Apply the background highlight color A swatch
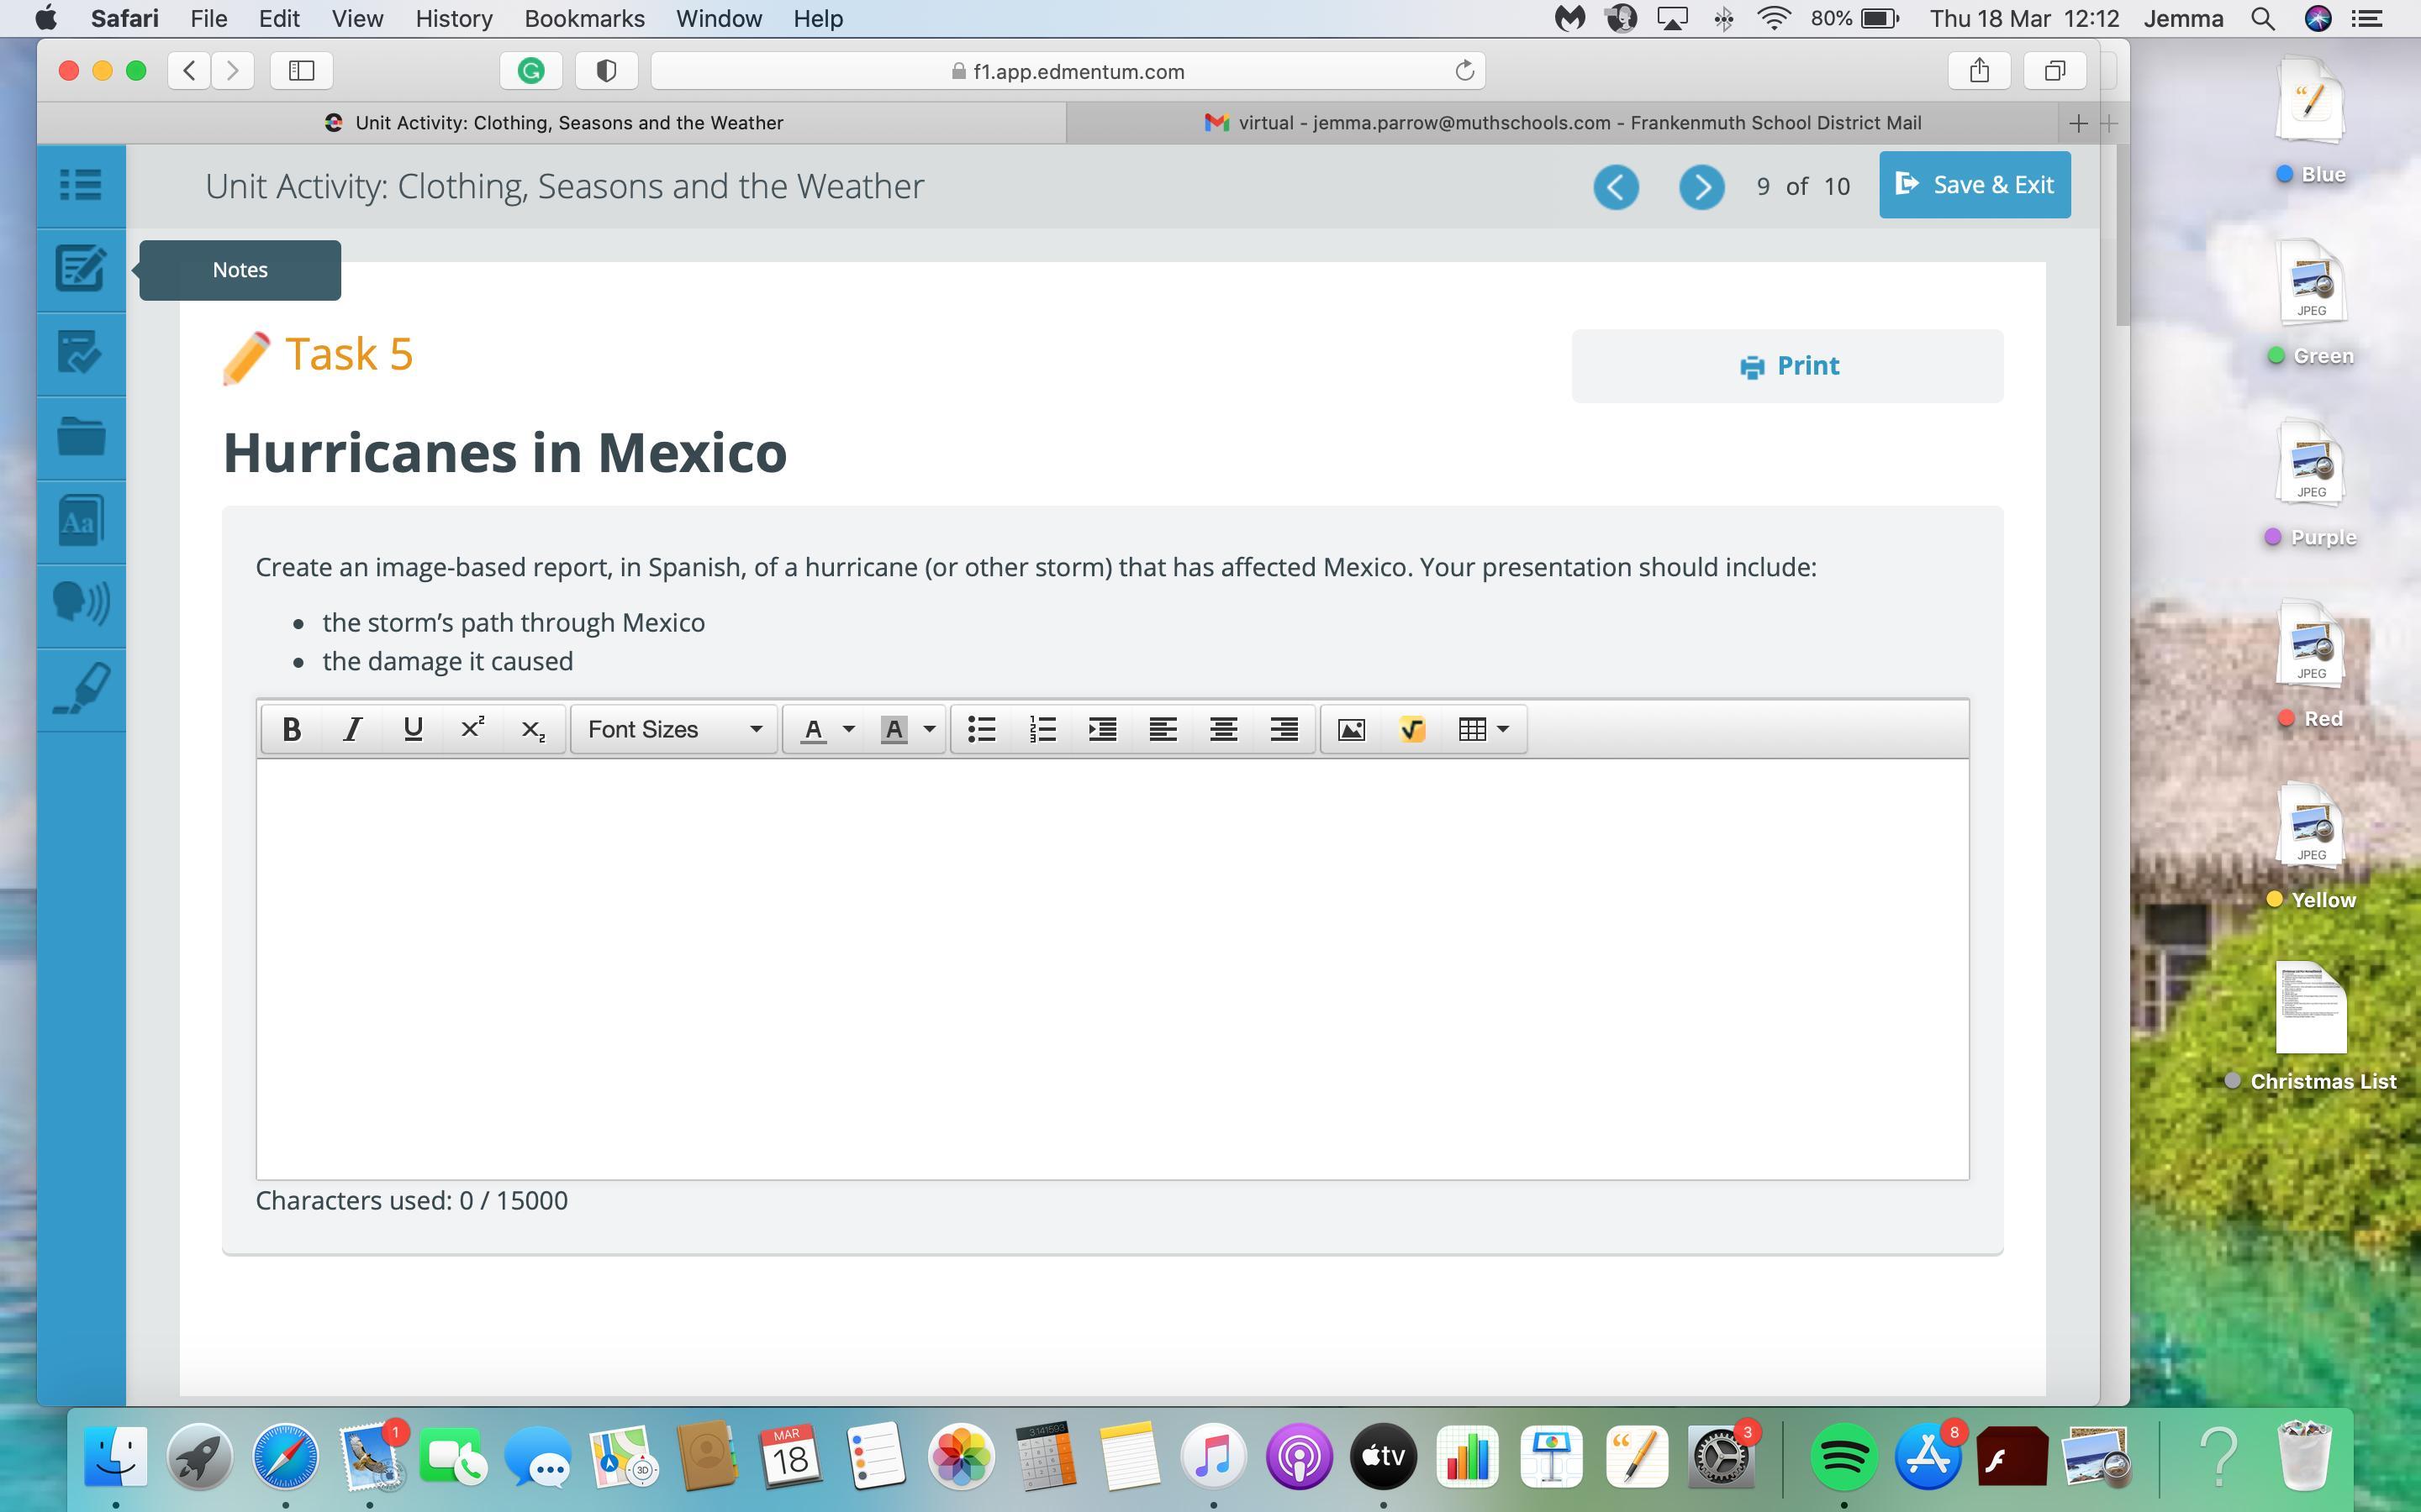Image resolution: width=2421 pixels, height=1512 pixels. tap(894, 730)
